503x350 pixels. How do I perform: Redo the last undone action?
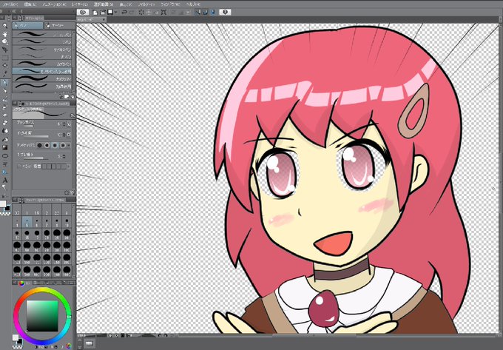pos(132,12)
